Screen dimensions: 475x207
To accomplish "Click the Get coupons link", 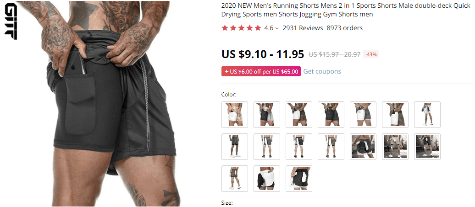I will 322,72.
